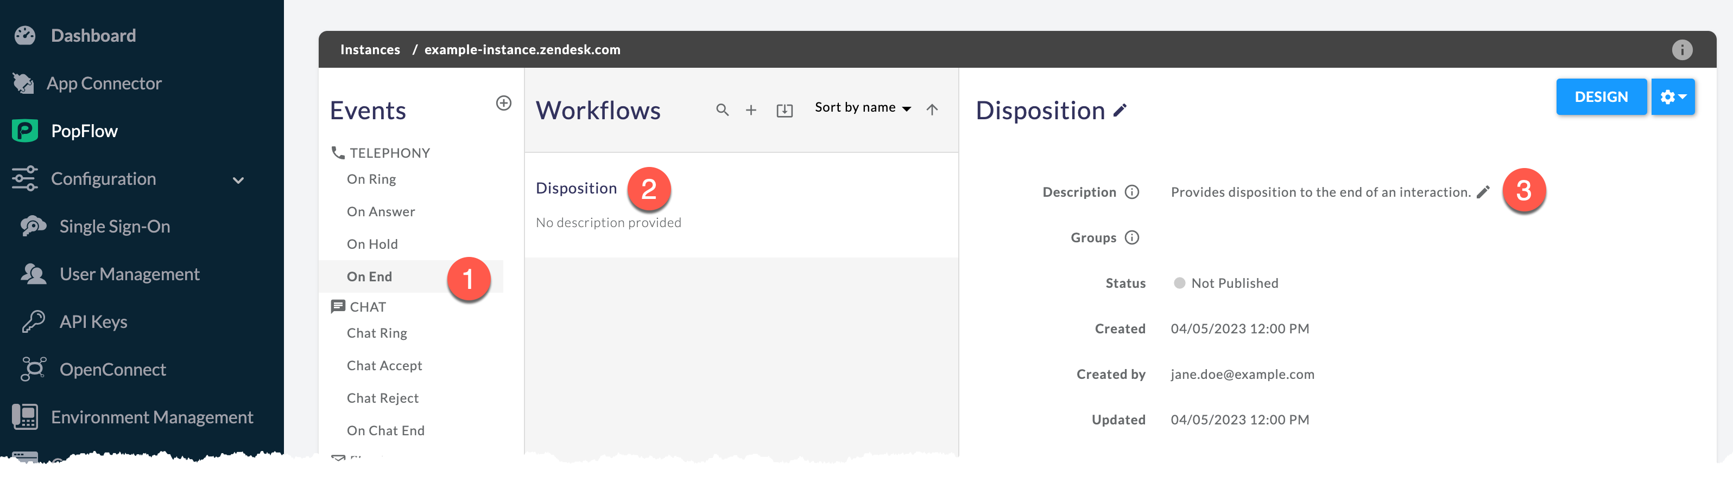Add a new event with plus circle

click(x=503, y=102)
